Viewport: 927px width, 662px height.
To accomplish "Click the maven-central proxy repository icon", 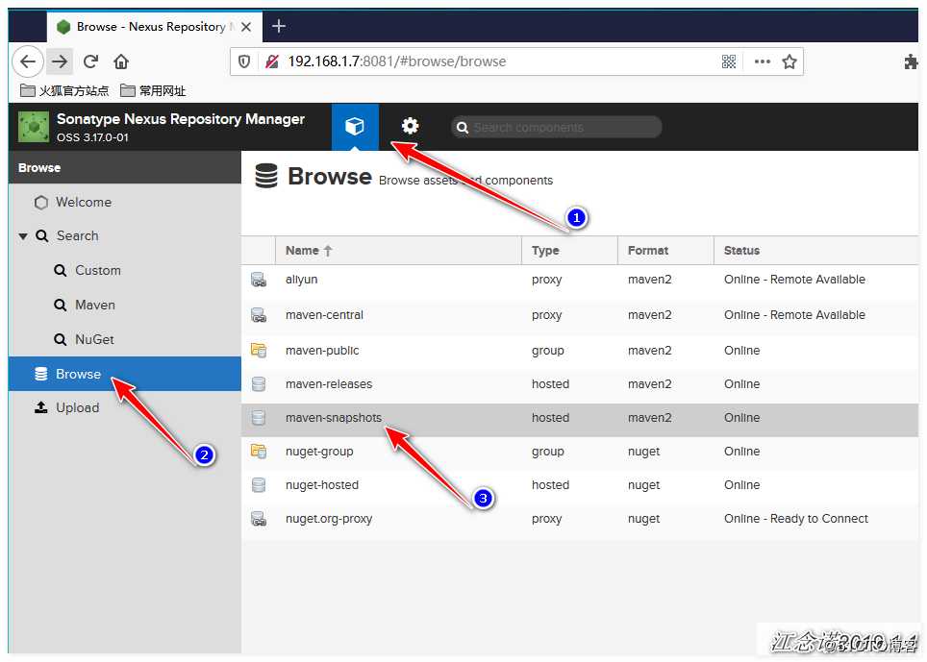I will tap(259, 315).
